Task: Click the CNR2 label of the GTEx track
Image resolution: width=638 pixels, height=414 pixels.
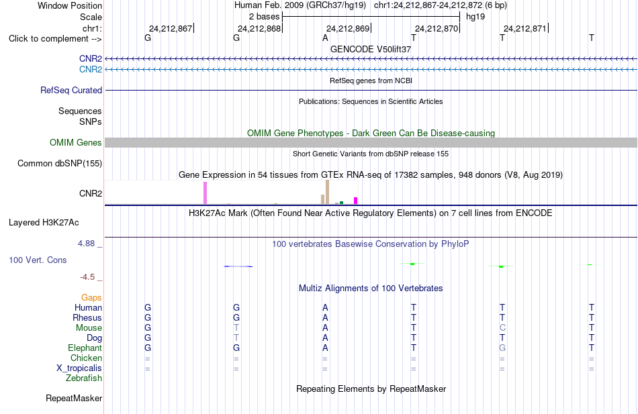Action: point(91,193)
